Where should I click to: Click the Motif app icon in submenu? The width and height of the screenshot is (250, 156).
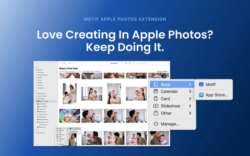201,84
